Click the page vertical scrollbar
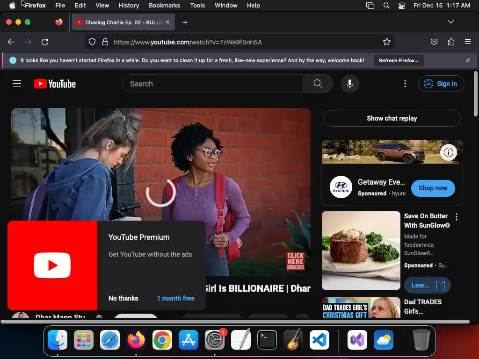Screen dimensions: 479x359 [475, 93]
